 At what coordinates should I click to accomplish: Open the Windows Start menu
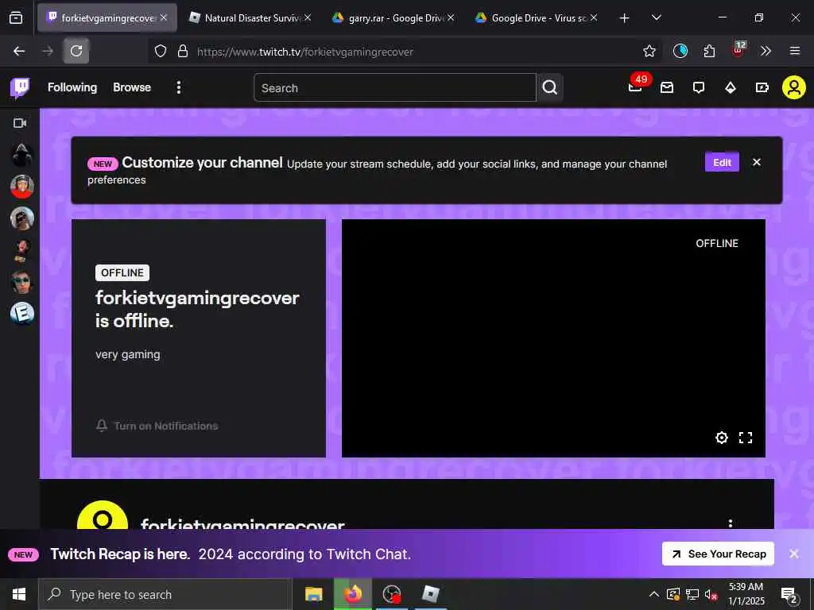point(19,594)
